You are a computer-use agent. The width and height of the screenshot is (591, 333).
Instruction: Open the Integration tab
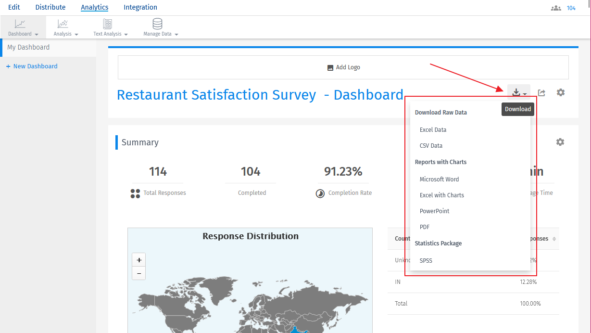click(140, 7)
